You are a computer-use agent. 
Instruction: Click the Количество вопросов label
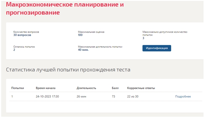[x=26, y=32]
